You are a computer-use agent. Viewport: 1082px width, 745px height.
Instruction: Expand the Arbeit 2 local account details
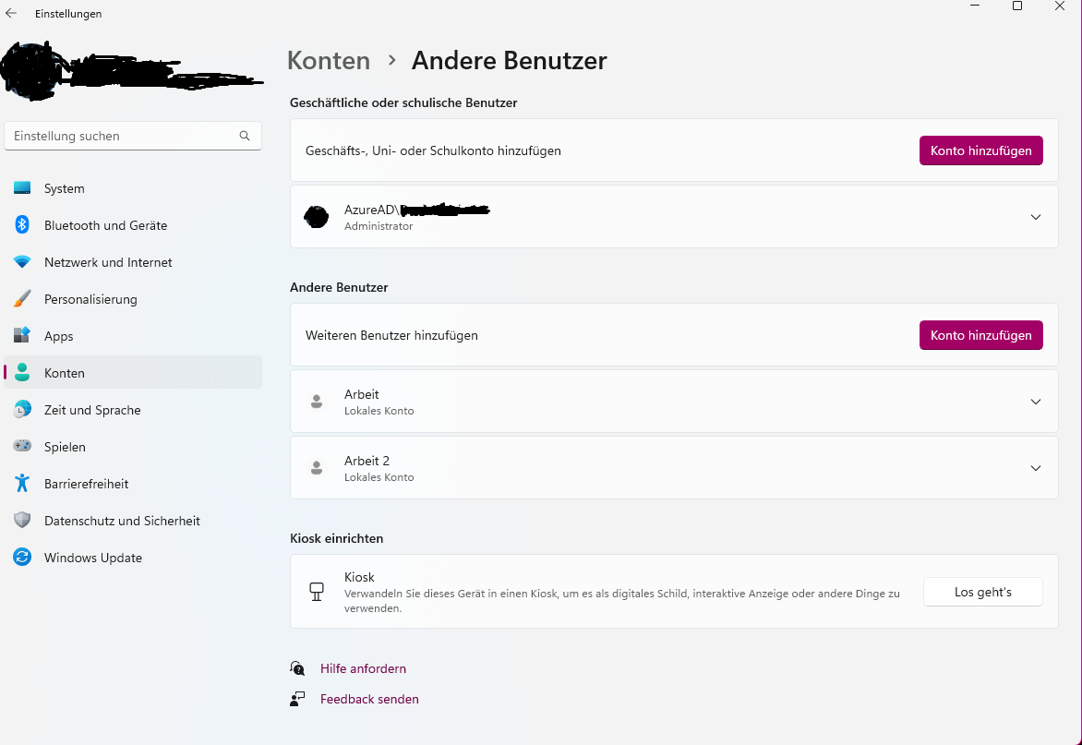pos(1035,467)
